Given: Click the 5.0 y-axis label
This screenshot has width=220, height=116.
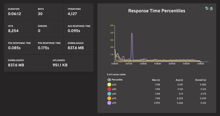Looking at the screenshot, I should tap(112, 25).
